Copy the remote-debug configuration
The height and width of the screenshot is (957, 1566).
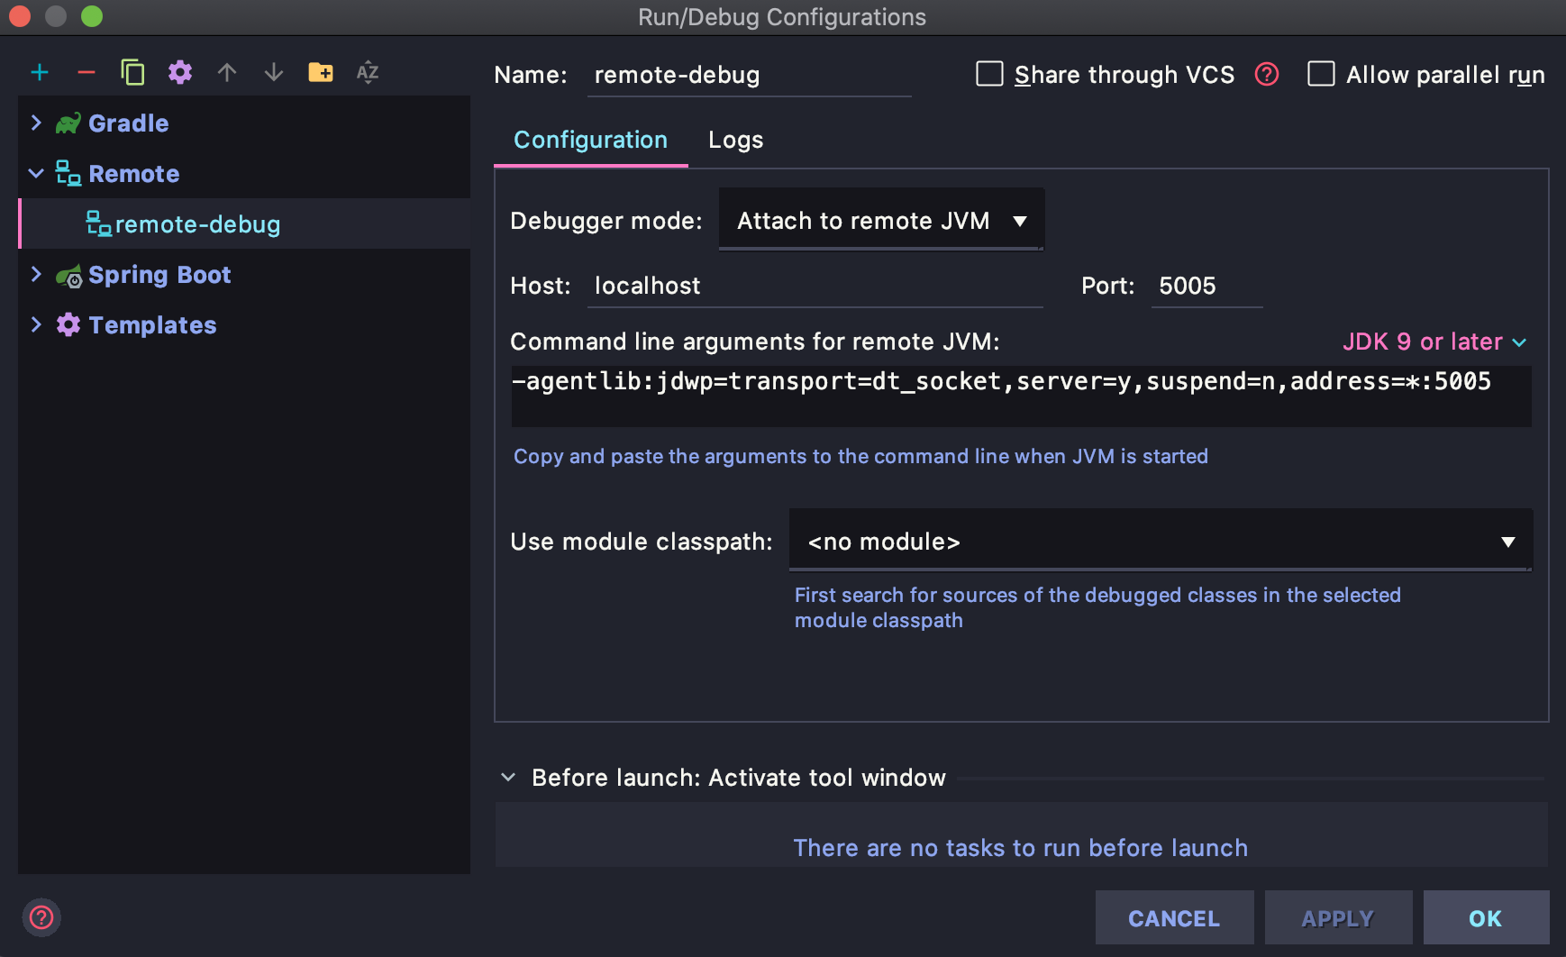tap(133, 73)
